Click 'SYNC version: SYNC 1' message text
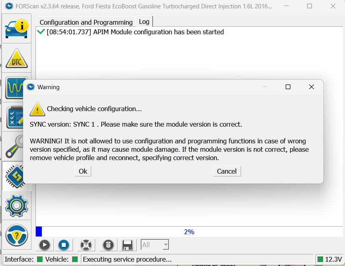Screen dimensions: 345x266 [62, 124]
